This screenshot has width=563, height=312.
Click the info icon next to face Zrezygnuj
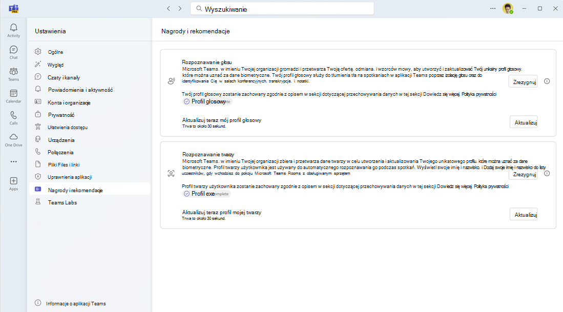tap(547, 174)
